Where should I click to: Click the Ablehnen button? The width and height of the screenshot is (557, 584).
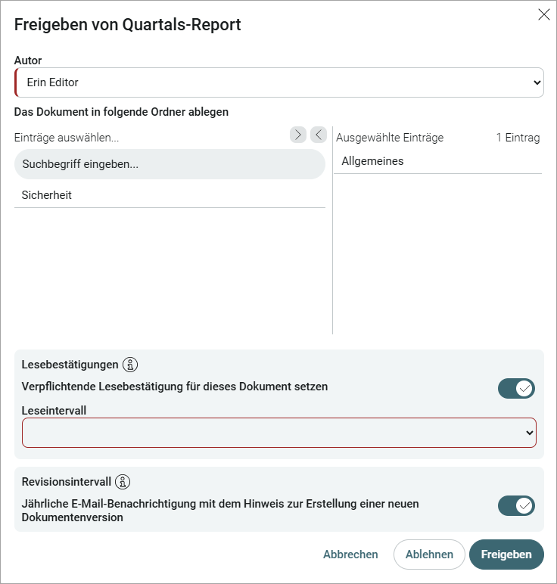(x=429, y=554)
